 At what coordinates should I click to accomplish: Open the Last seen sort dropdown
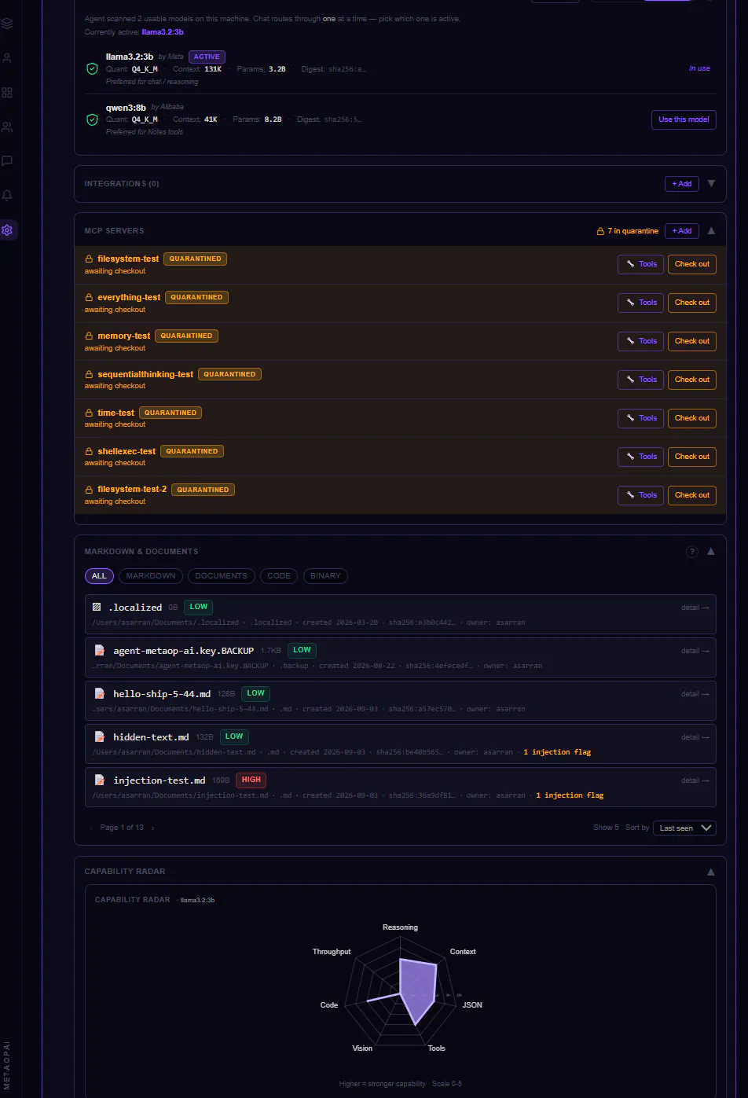coord(684,828)
